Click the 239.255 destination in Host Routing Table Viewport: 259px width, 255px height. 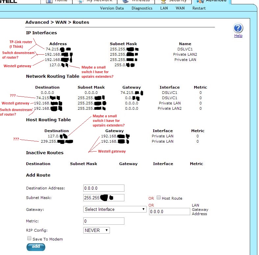[x=57, y=141]
